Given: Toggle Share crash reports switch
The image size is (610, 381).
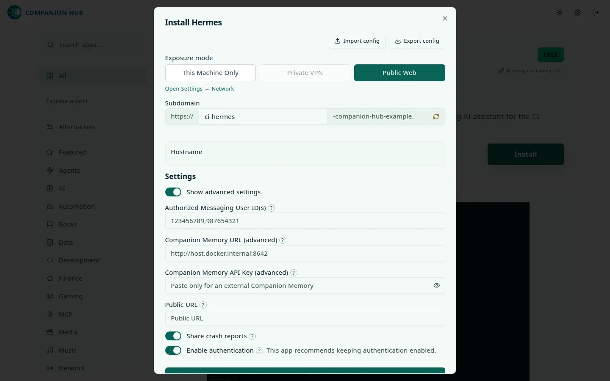Looking at the screenshot, I should [173, 336].
